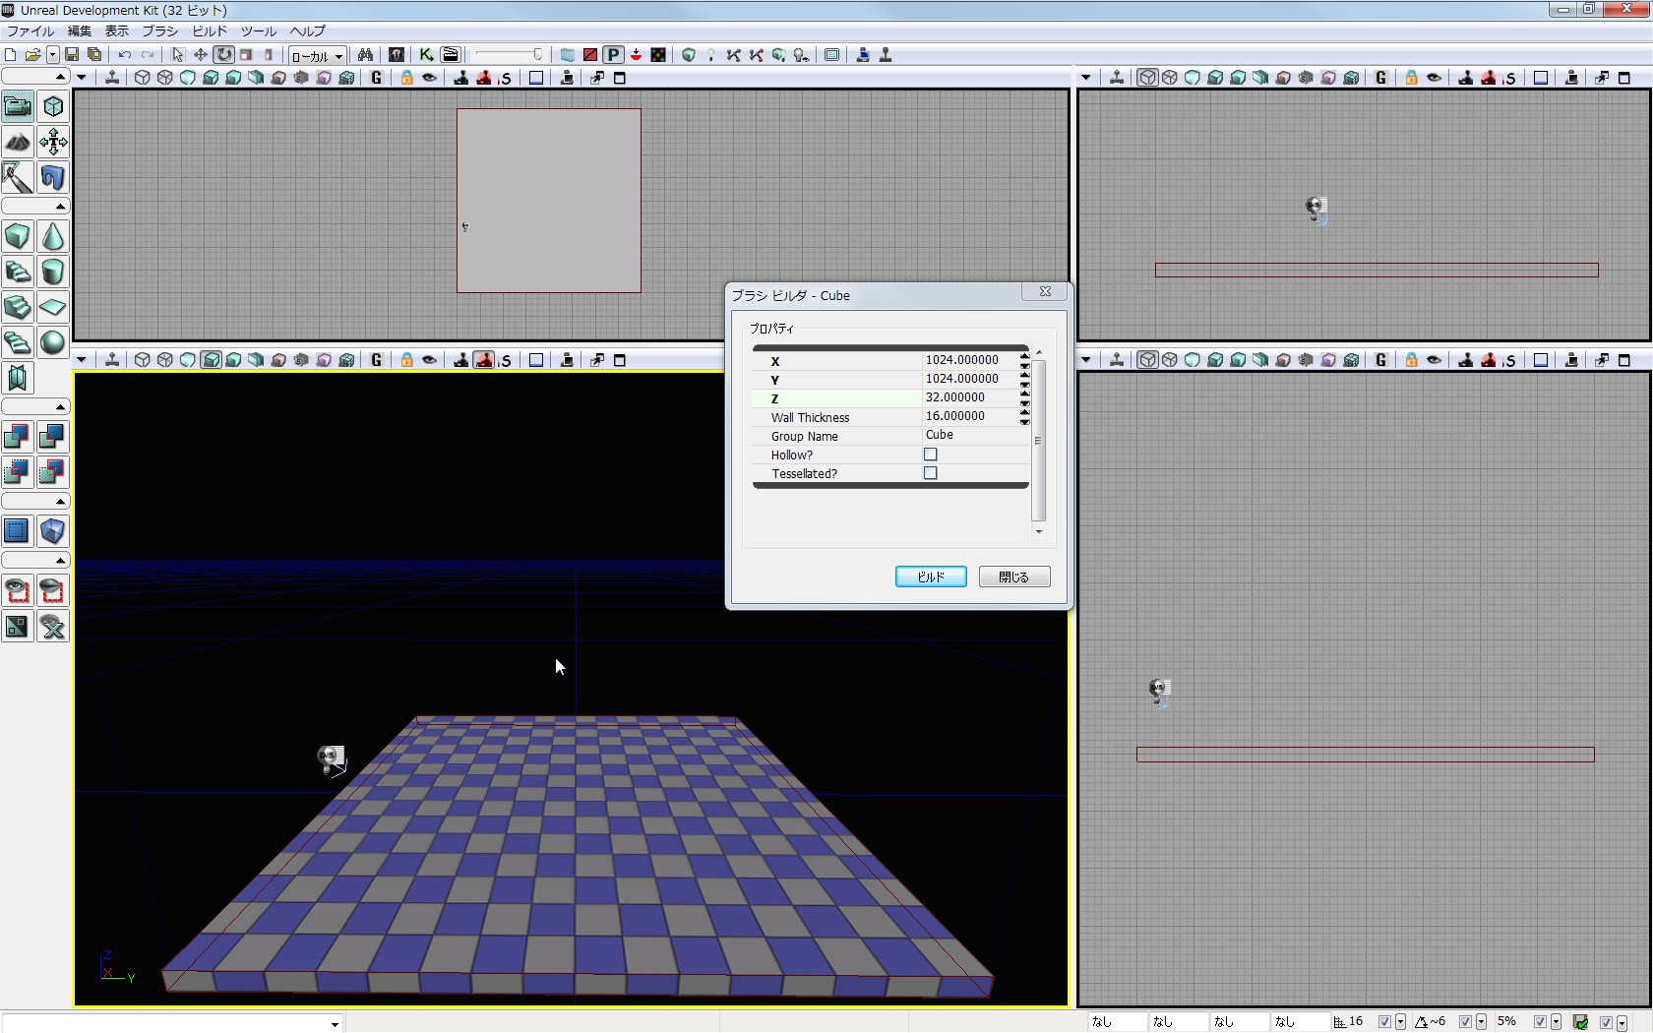1653x1033 pixels.
Task: Click the binoculars search actors icon
Action: point(365,55)
